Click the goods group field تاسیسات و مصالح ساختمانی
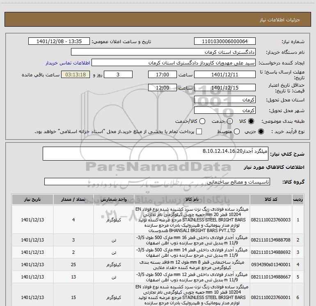Viewport: 316px width, 306px height. (157, 182)
